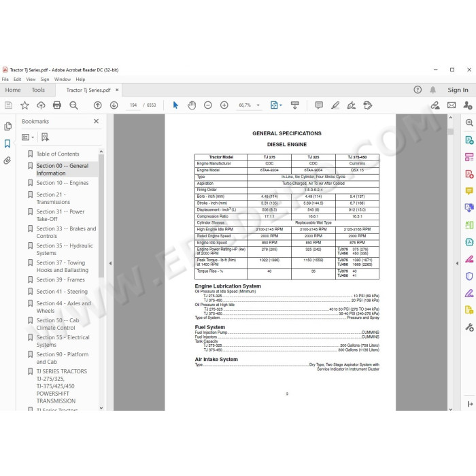Viewport: 476px width, 476px height.
Task: Go to the next page
Action: click(114, 105)
